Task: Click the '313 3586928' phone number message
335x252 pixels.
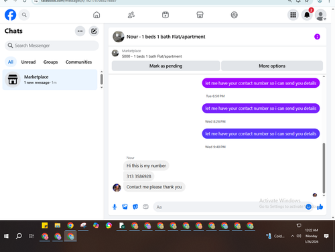Action: coord(139,176)
